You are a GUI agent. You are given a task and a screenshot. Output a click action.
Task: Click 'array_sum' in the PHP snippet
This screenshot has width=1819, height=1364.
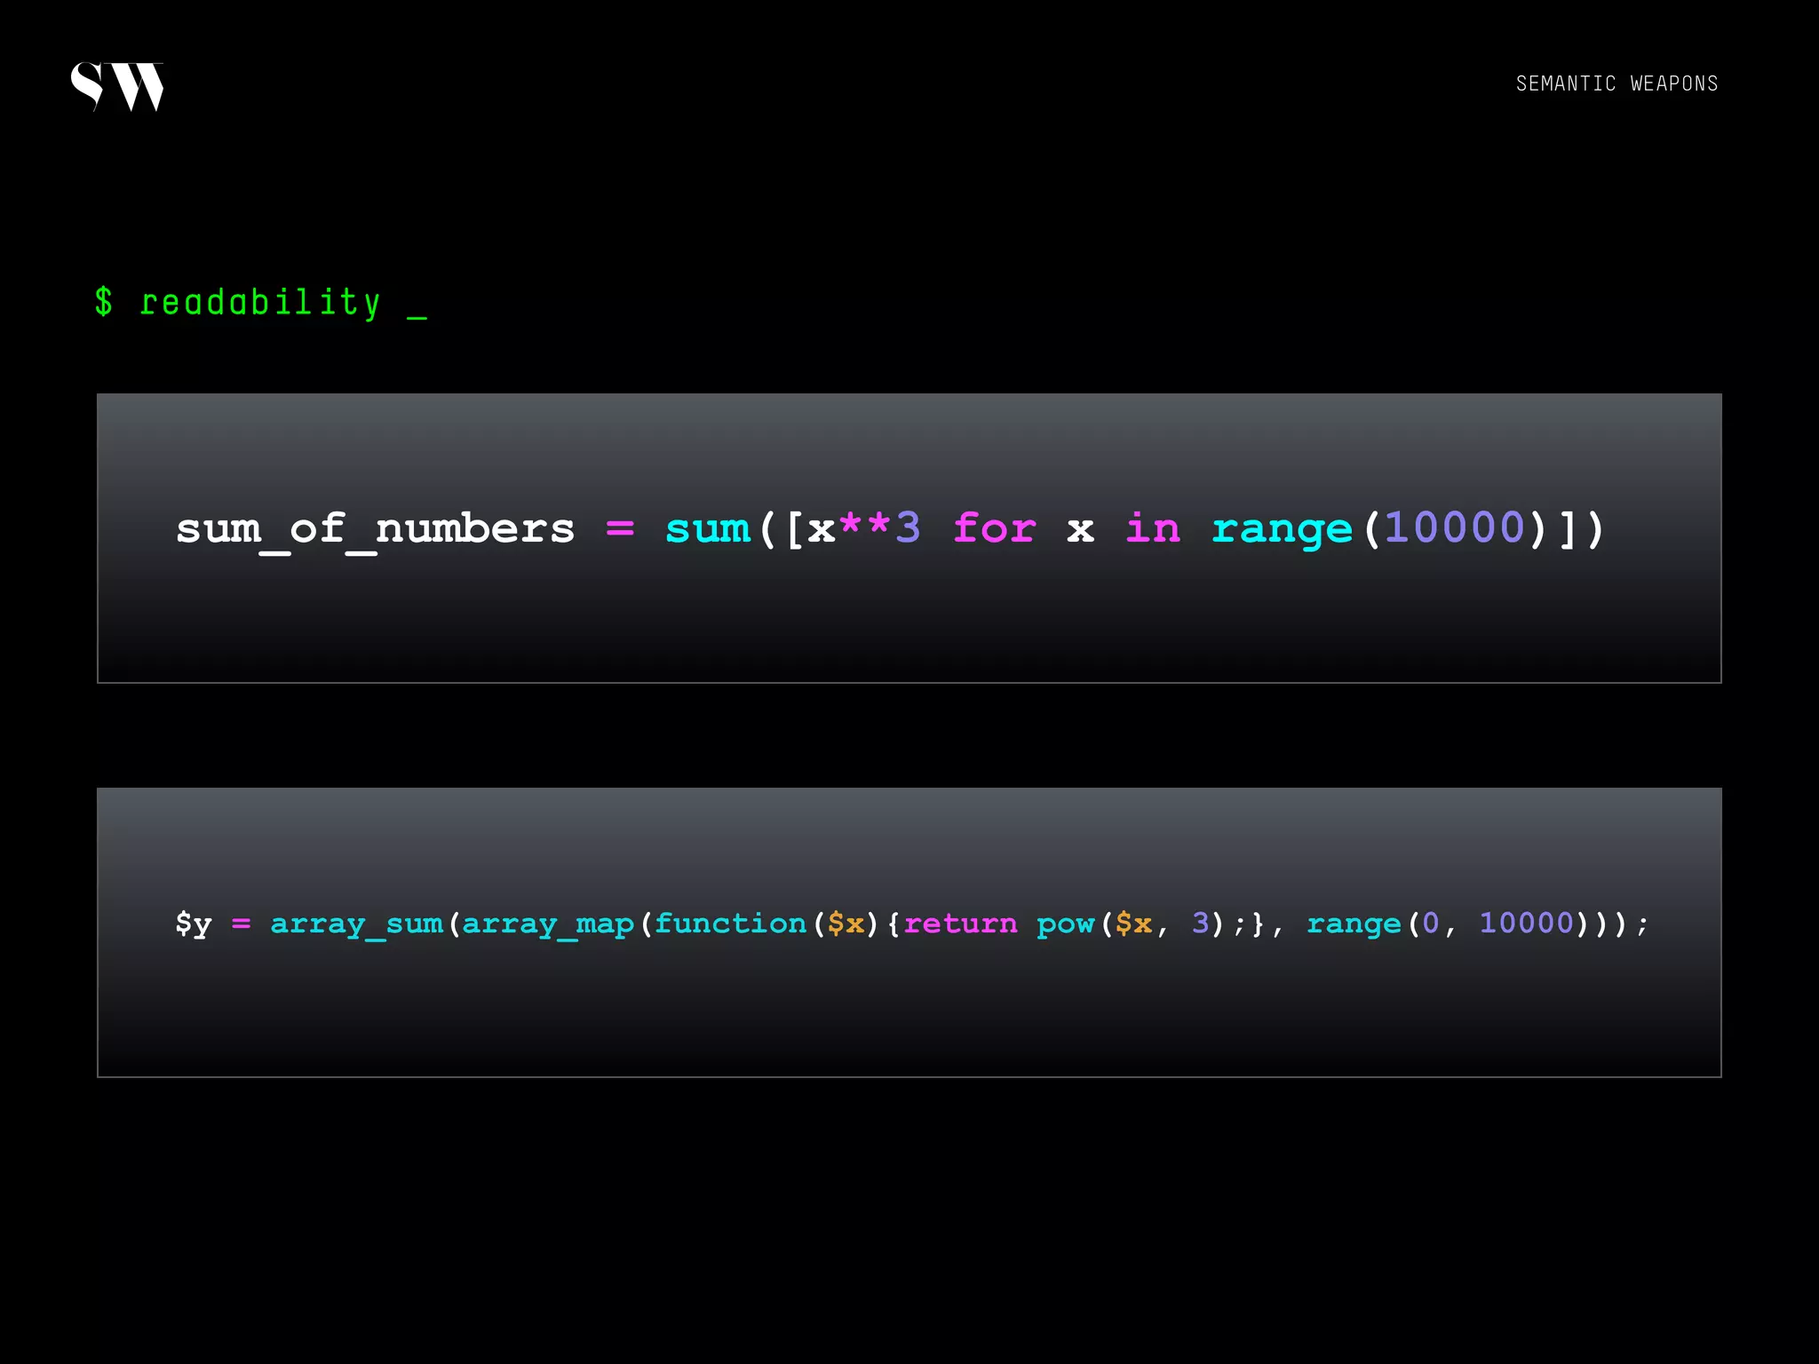pyautogui.click(x=357, y=924)
